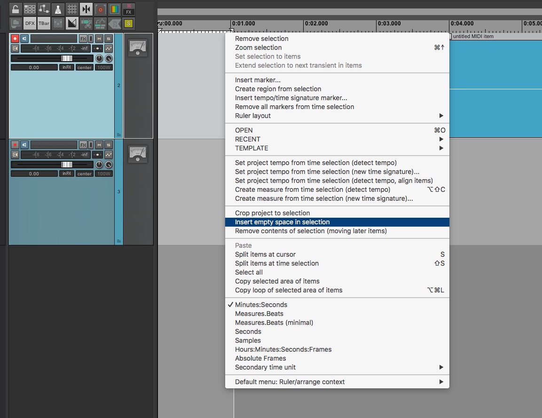Click the IN FX arrow toolbar icon
Screen dimensions: 542x418
point(115,23)
